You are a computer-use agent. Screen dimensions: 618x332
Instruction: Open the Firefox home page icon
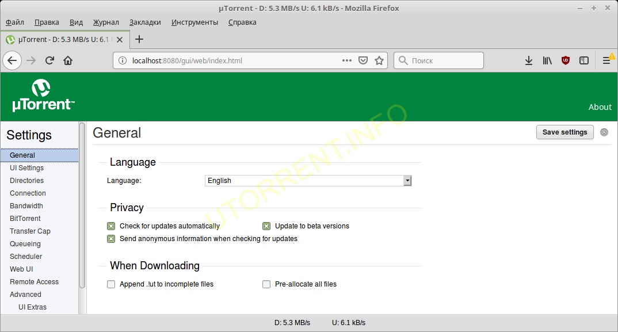click(68, 60)
